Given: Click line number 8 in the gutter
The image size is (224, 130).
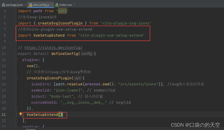Looking at the screenshot, I should tap(5, 35).
